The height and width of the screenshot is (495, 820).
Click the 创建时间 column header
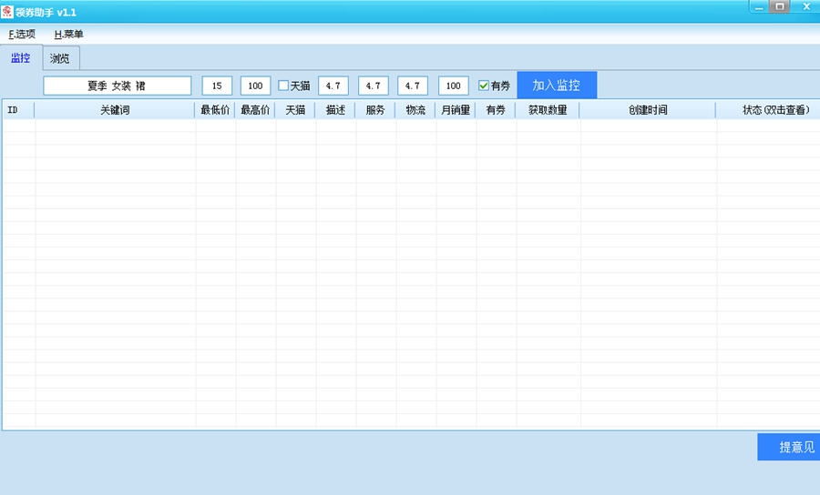tap(648, 110)
